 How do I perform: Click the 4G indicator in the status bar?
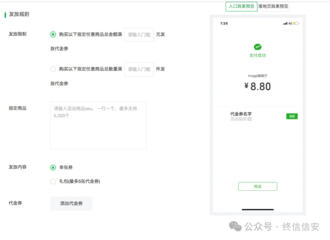click(290, 23)
